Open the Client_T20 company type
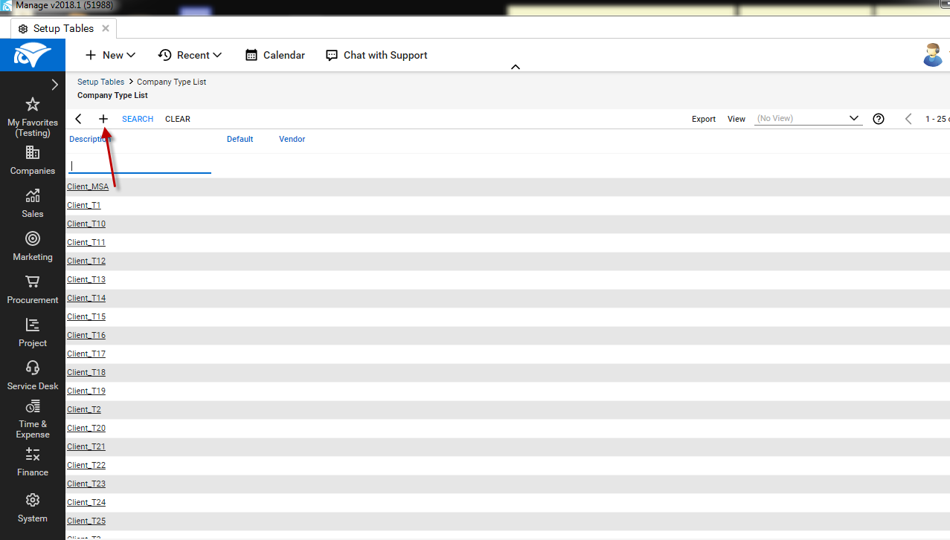The width and height of the screenshot is (950, 540). 86,428
